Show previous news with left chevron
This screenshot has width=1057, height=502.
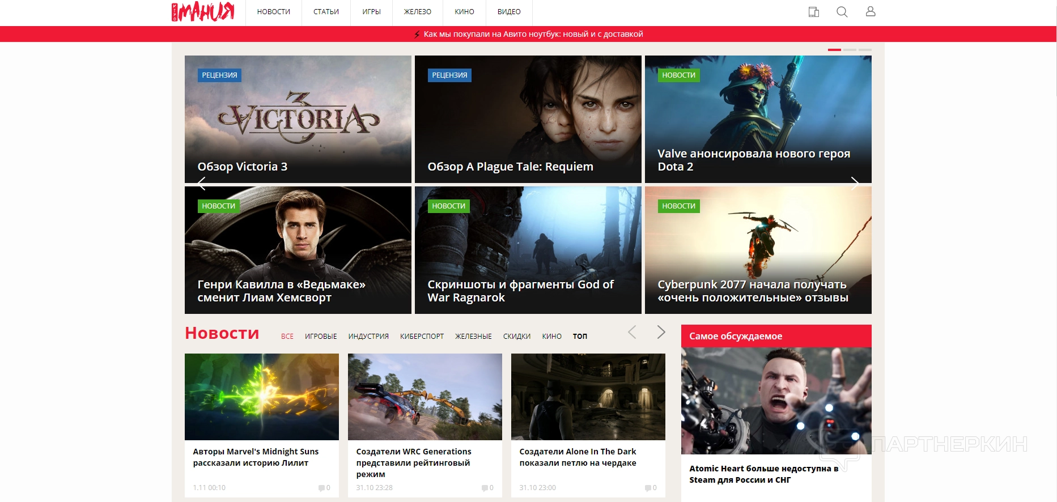point(632,333)
